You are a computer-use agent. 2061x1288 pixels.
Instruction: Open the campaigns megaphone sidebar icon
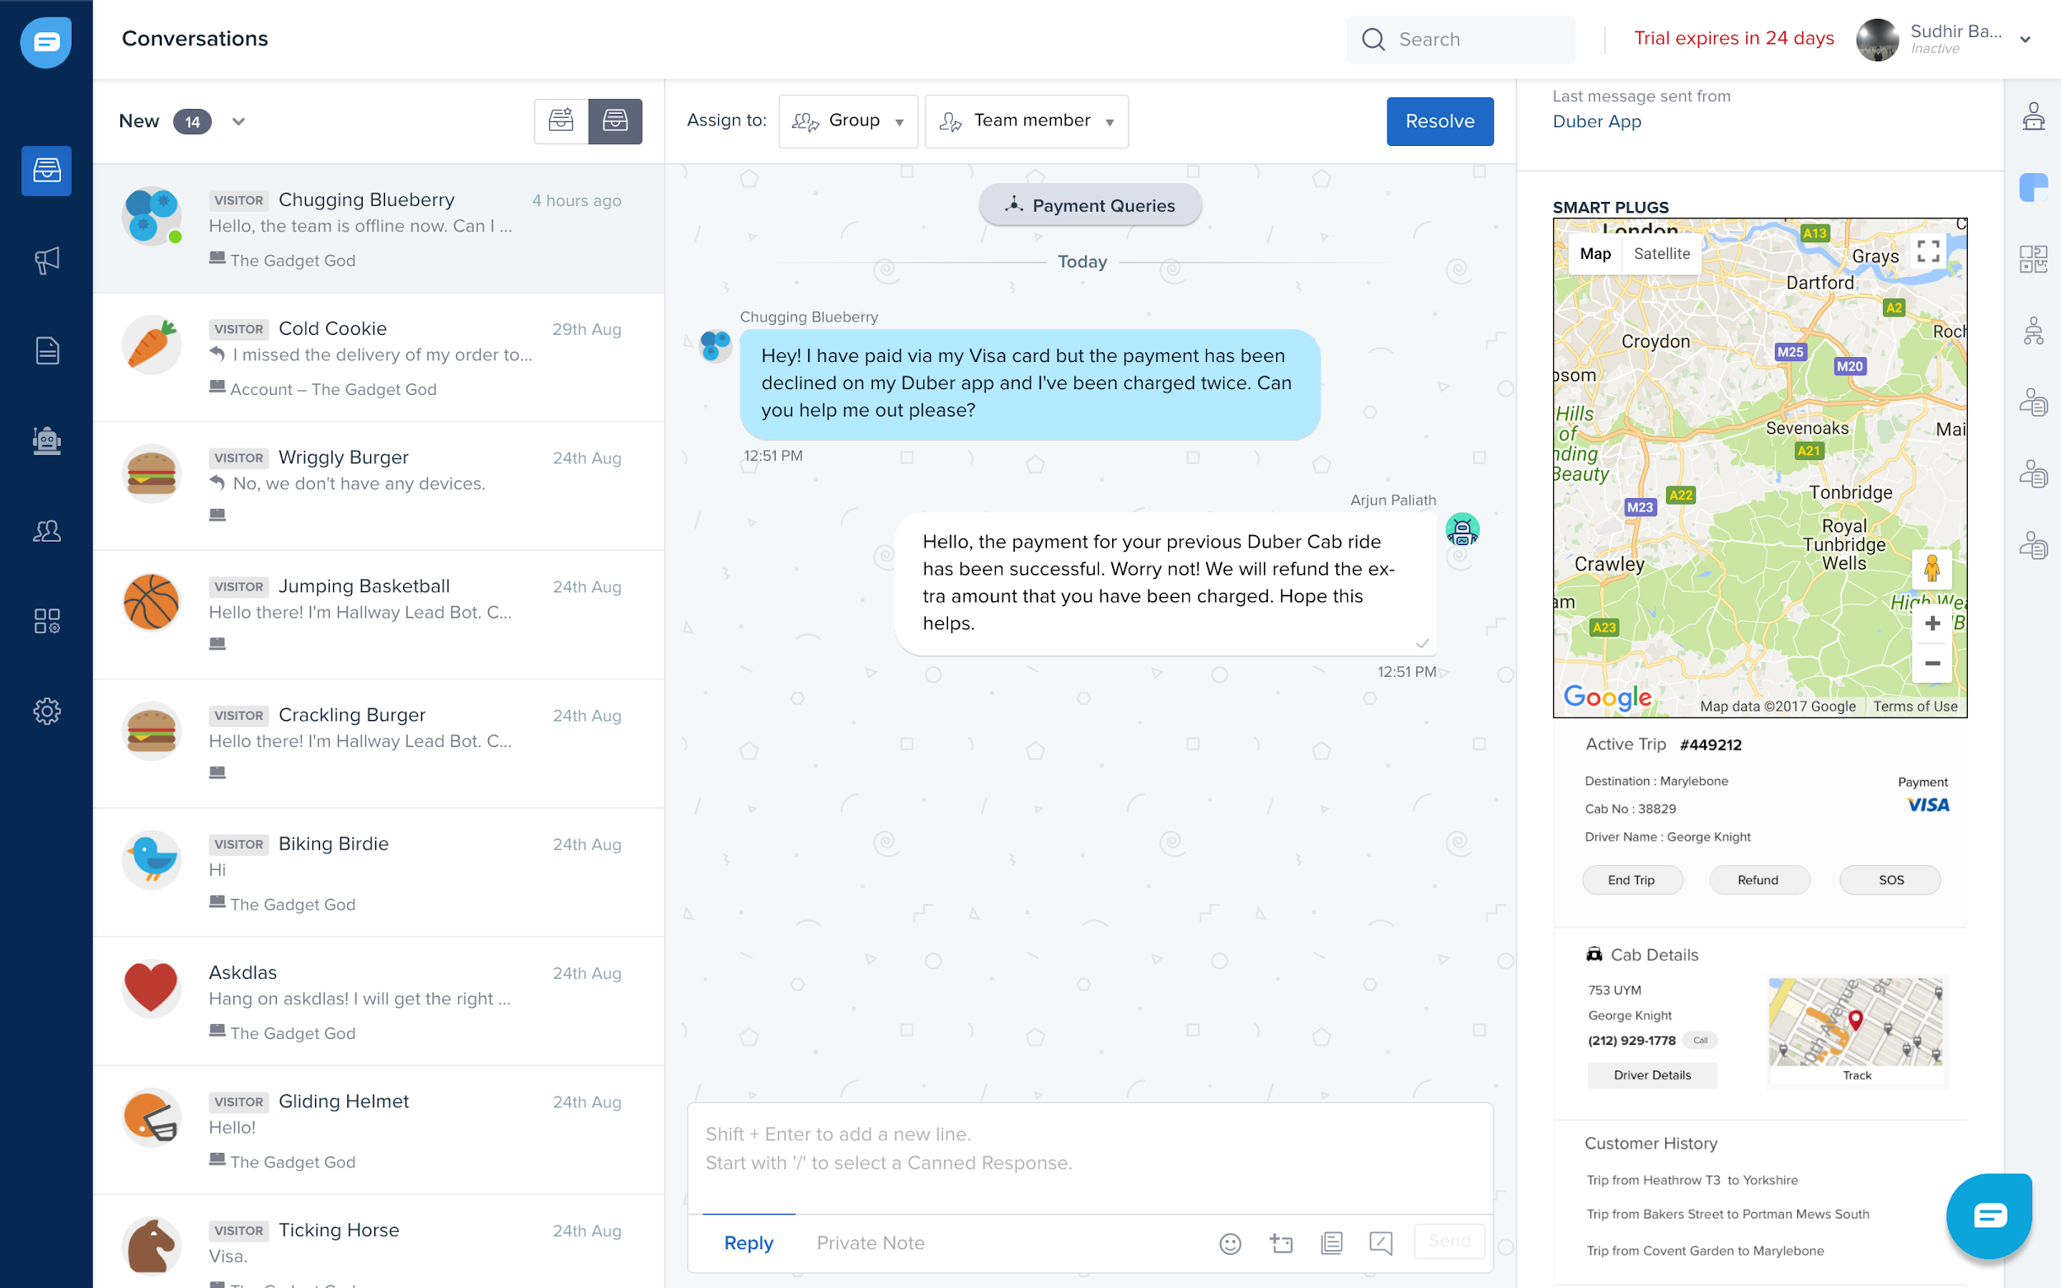tap(47, 261)
